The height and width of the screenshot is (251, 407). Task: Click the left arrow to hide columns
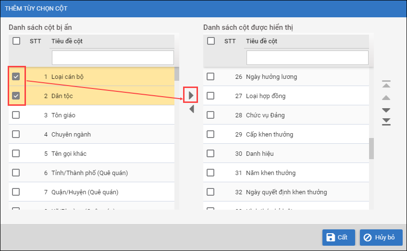click(x=191, y=109)
